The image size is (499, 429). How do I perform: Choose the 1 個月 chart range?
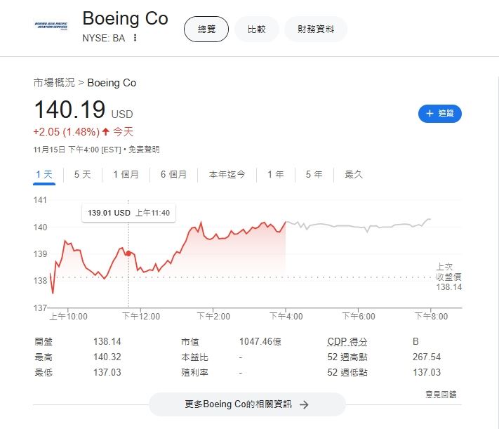pyautogui.click(x=126, y=175)
